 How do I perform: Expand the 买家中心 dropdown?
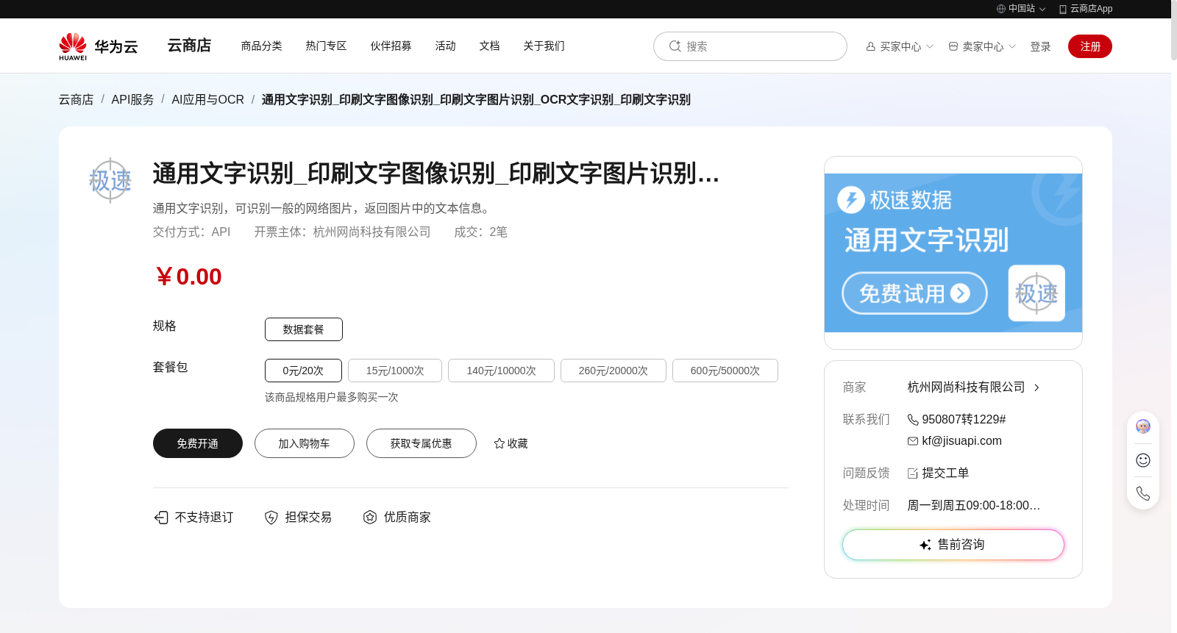[x=930, y=46]
